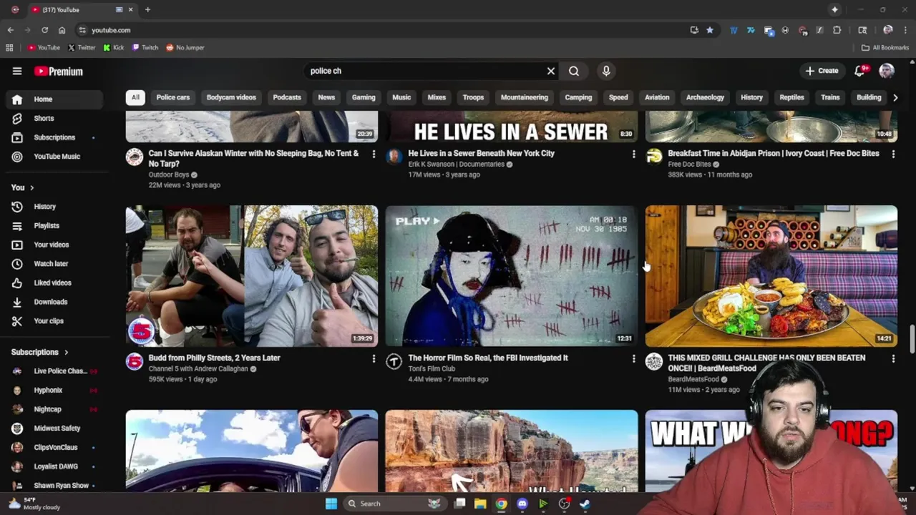Viewport: 916px width, 515px height.
Task: Play Budd from Philly Streets thumbnail
Action: tap(252, 276)
